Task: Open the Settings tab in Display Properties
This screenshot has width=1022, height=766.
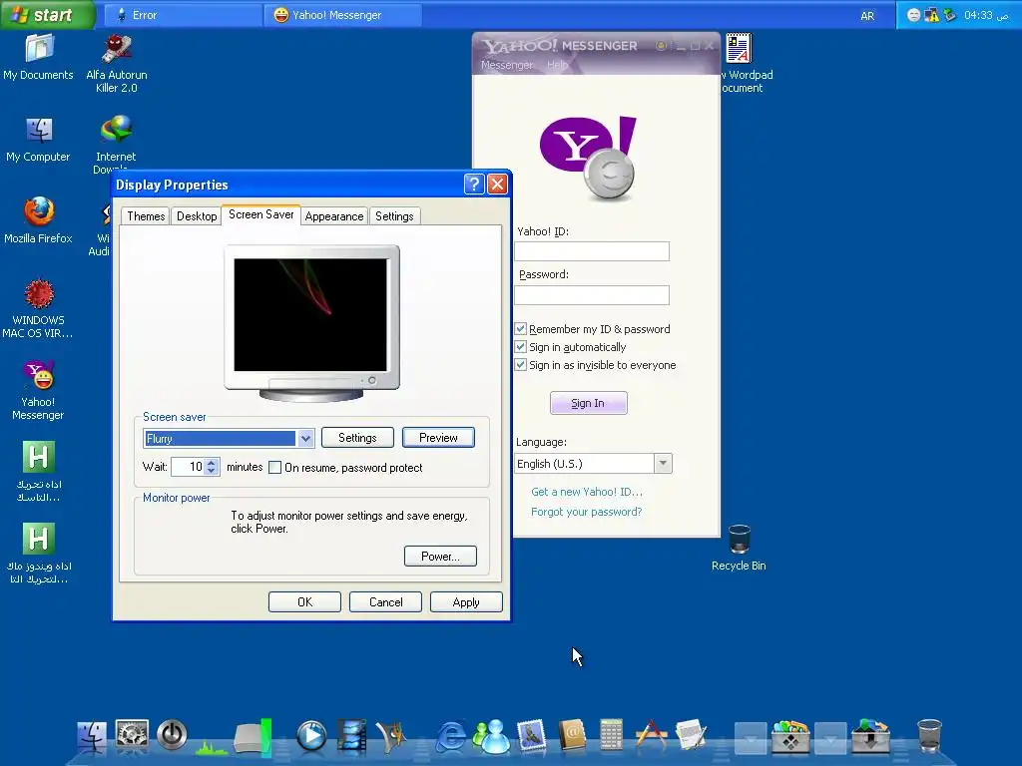Action: point(394,216)
